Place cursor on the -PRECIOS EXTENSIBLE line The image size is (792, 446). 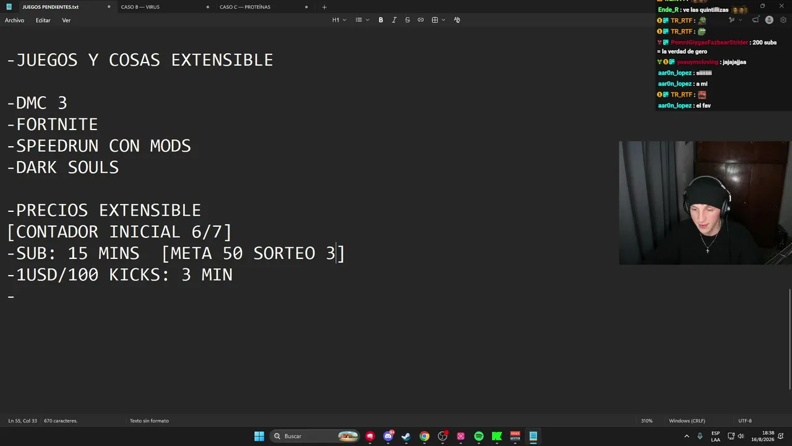pos(104,211)
